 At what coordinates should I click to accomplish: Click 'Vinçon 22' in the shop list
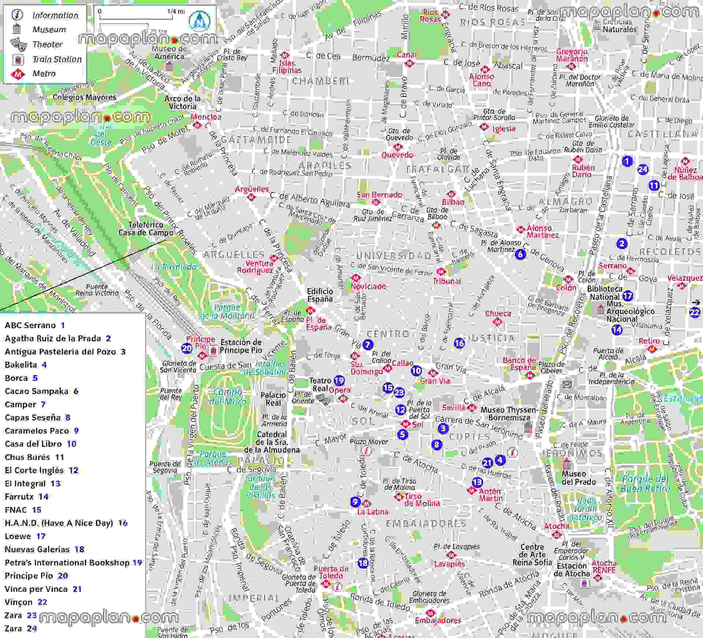[x=26, y=602]
